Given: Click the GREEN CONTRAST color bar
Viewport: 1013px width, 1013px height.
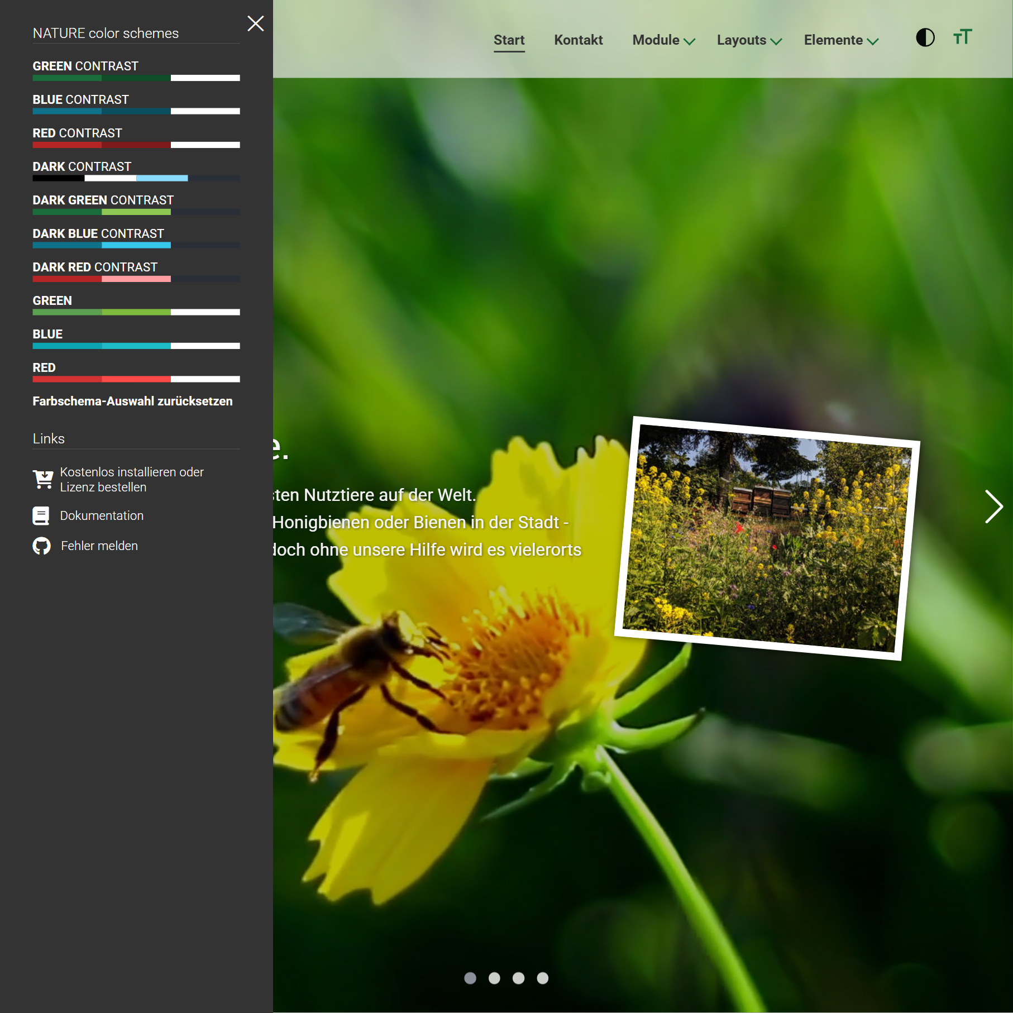Looking at the screenshot, I should 136,78.
